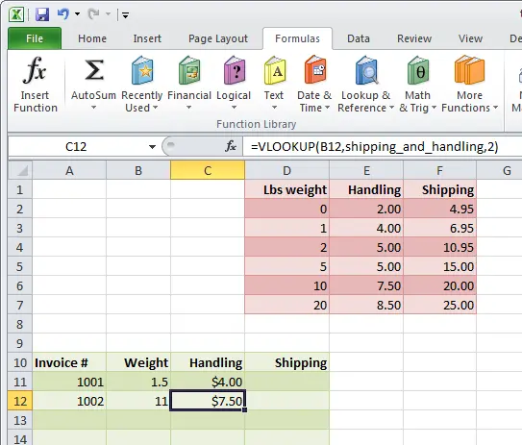Select row 1 header
The width and height of the screenshot is (522, 445).
[x=20, y=189]
